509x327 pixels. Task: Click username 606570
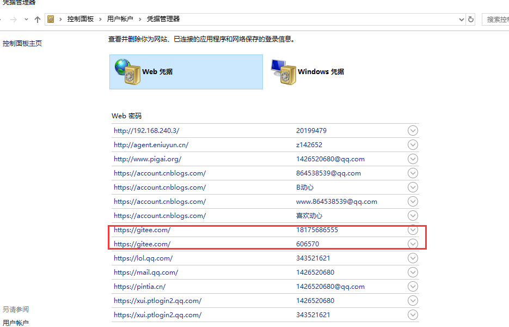click(x=308, y=244)
